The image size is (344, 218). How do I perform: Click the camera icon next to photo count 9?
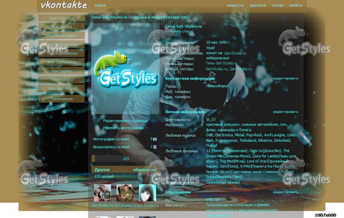(155, 139)
